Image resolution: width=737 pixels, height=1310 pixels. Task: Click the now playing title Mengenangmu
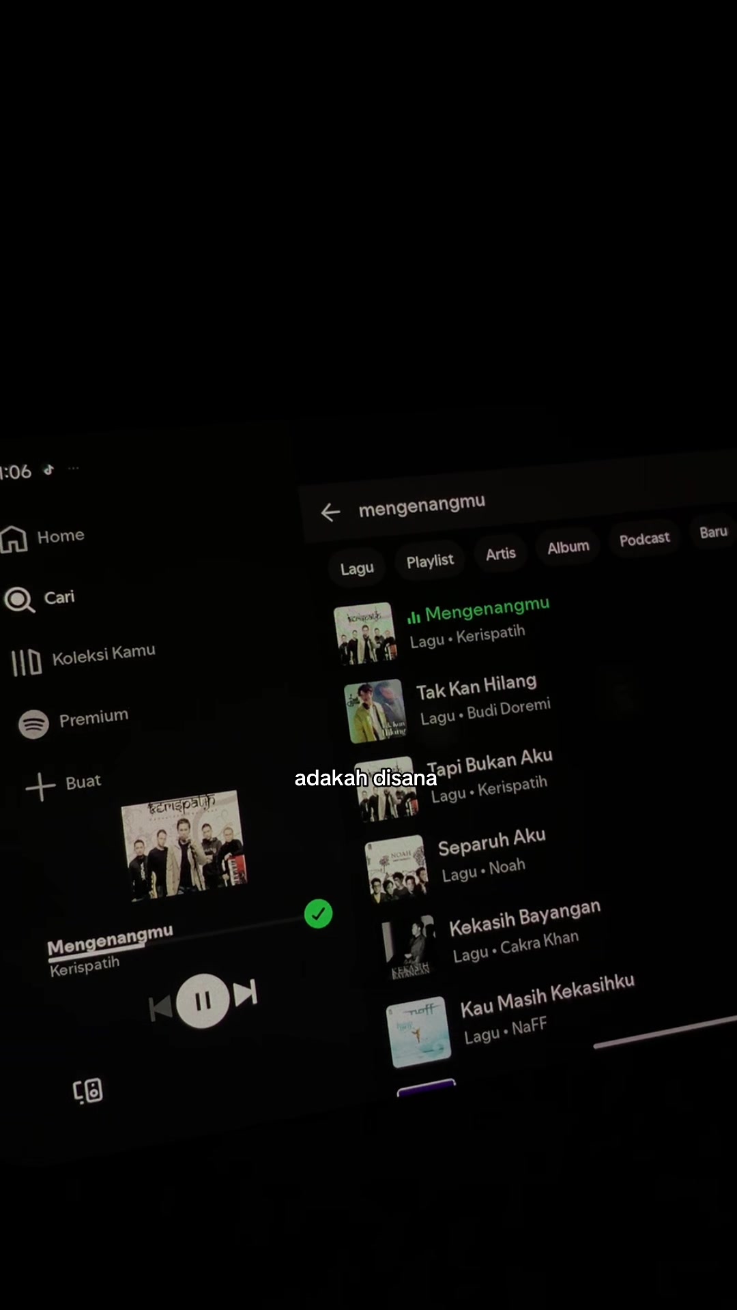[110, 940]
